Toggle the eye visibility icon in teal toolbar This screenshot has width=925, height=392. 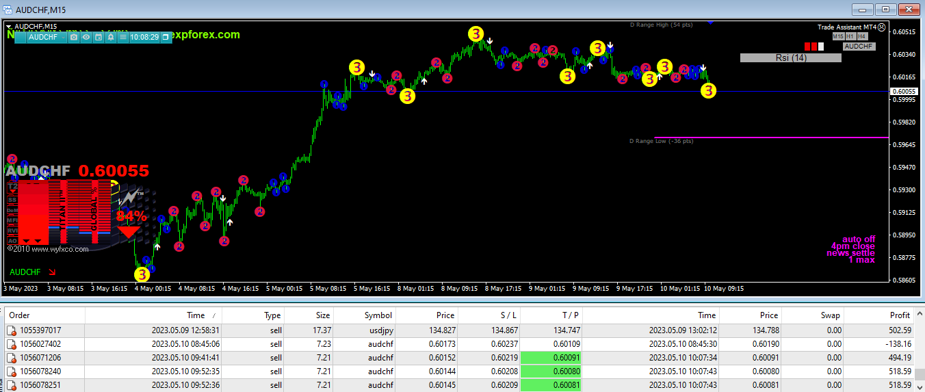point(86,37)
